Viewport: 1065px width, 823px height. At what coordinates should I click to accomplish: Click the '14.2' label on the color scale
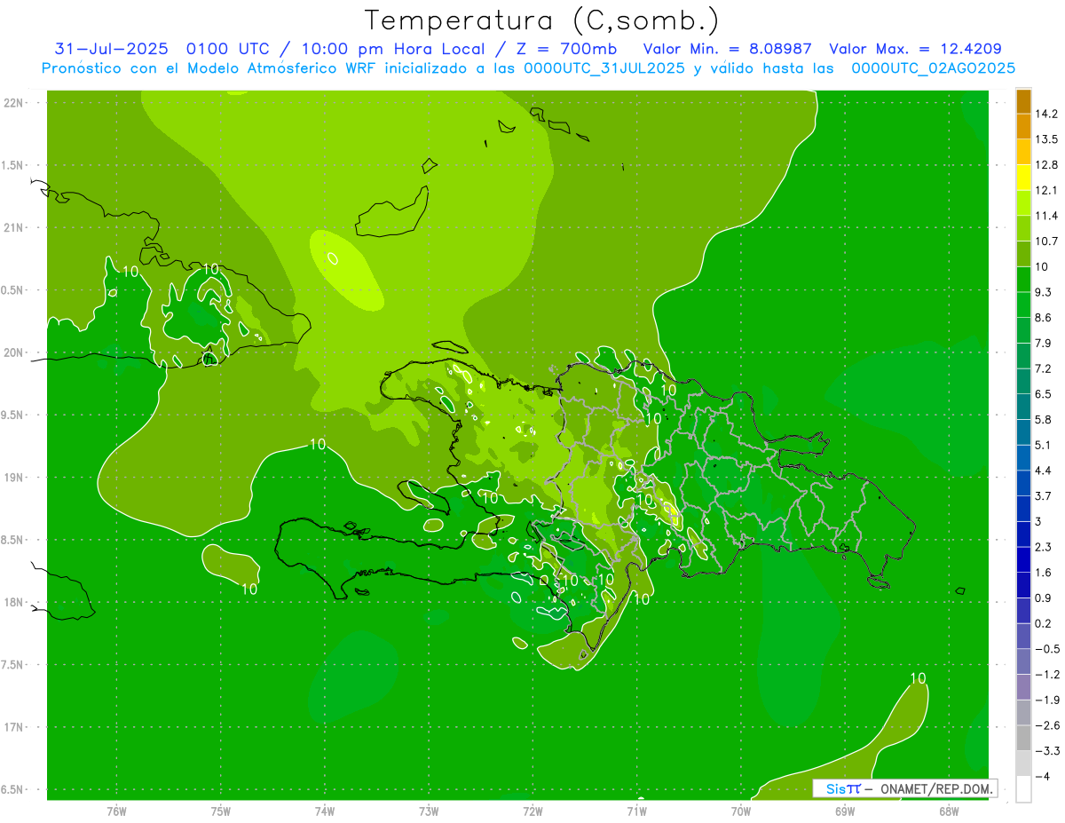tap(1045, 114)
